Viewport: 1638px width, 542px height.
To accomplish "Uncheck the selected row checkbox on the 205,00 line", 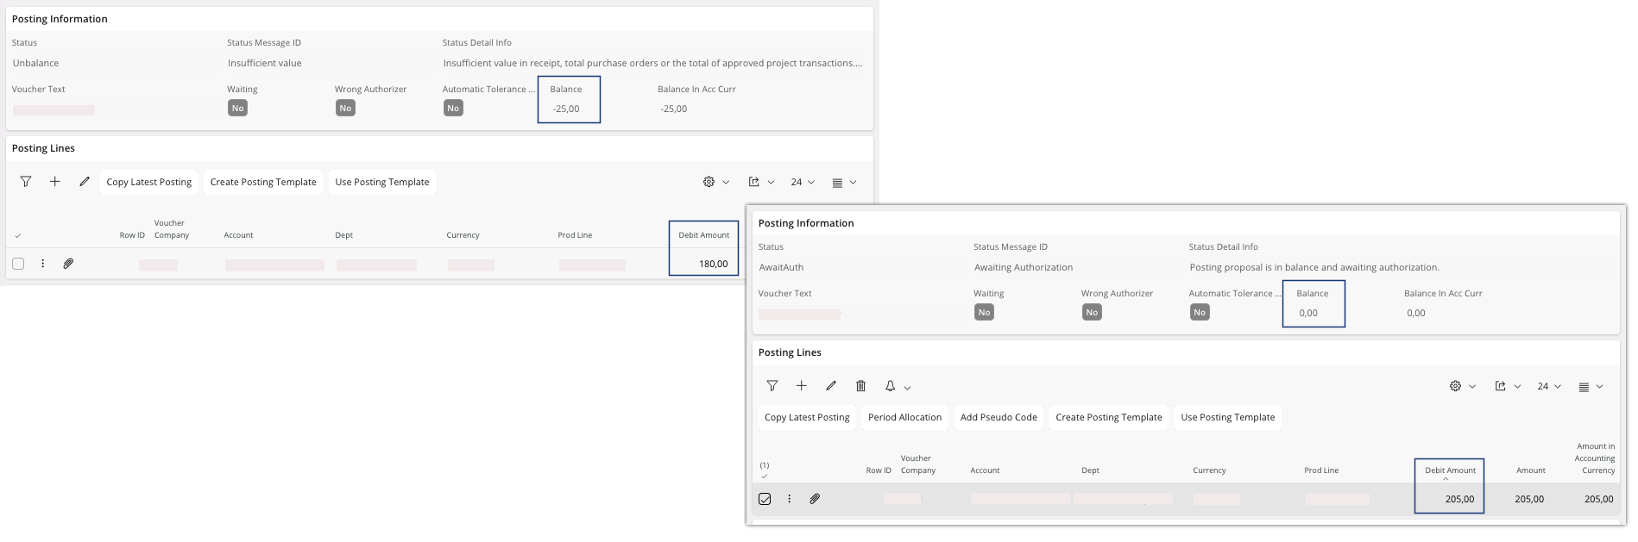I will (x=765, y=499).
